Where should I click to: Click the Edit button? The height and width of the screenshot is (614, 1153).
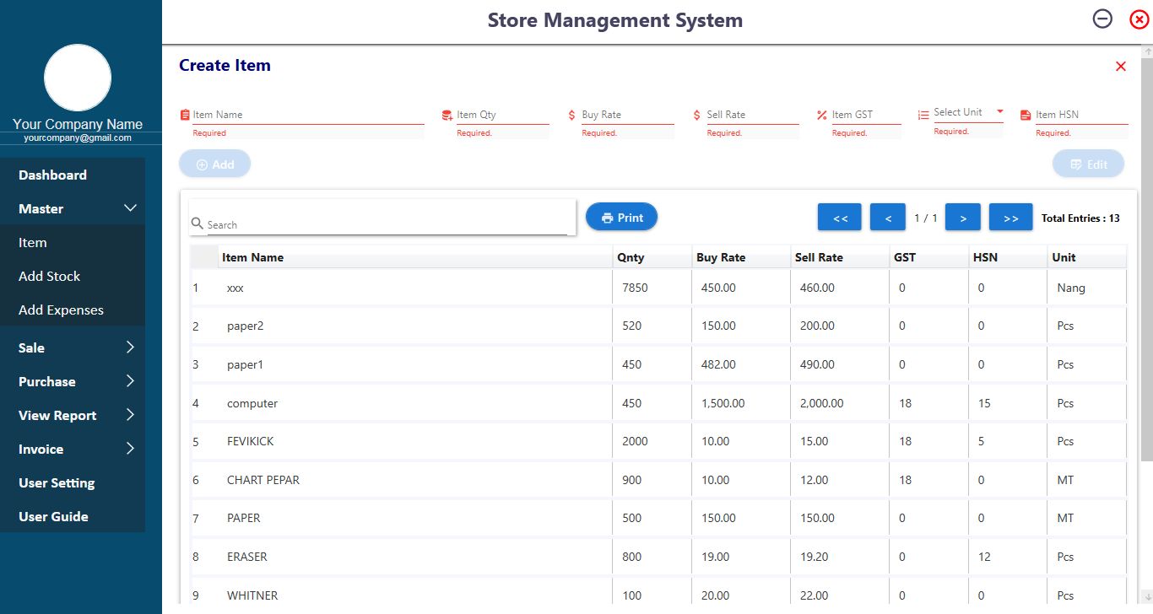pos(1088,164)
